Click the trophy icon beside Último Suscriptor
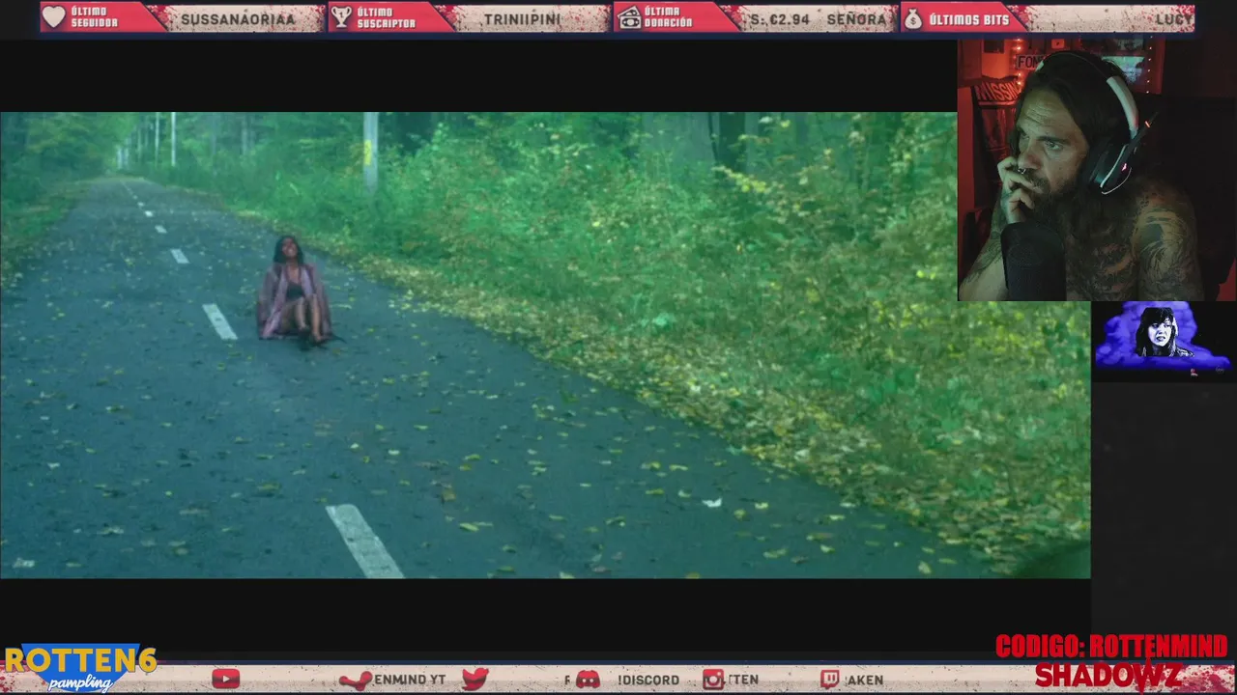 tap(341, 17)
